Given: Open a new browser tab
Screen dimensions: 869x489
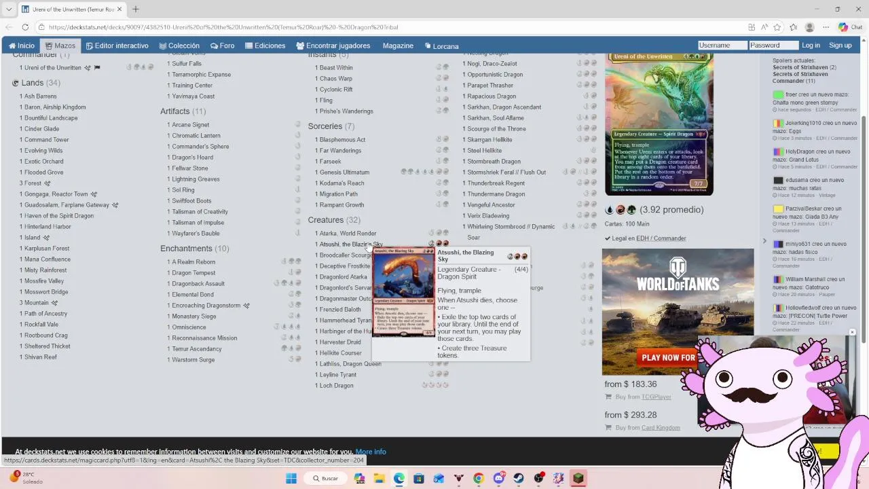Looking at the screenshot, I should [x=135, y=9].
